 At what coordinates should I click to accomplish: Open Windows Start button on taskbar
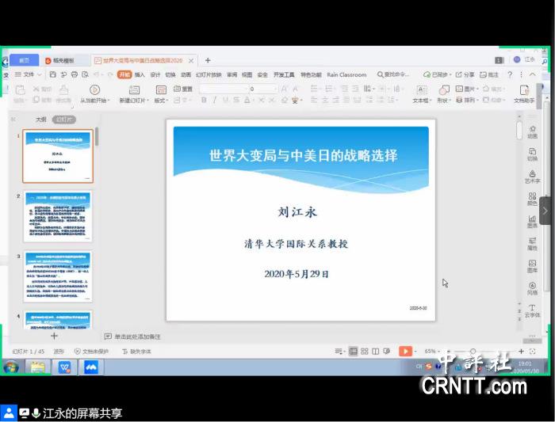[11, 367]
